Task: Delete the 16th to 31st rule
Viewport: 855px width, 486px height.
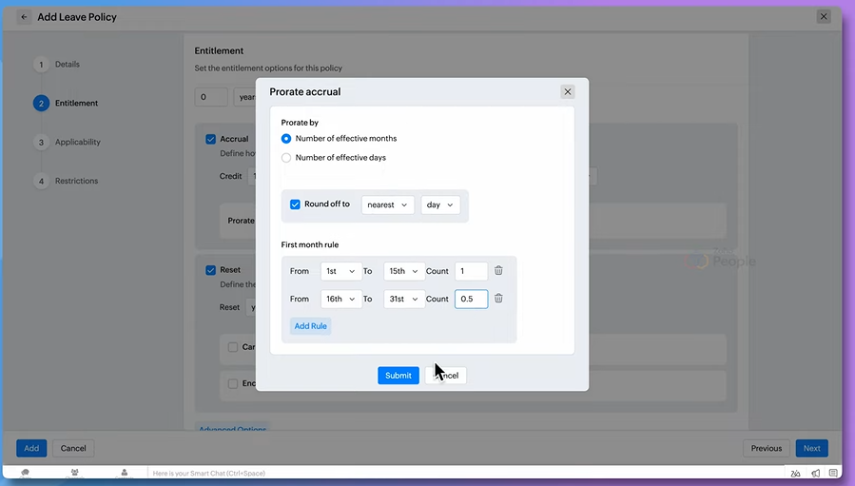Action: tap(498, 299)
